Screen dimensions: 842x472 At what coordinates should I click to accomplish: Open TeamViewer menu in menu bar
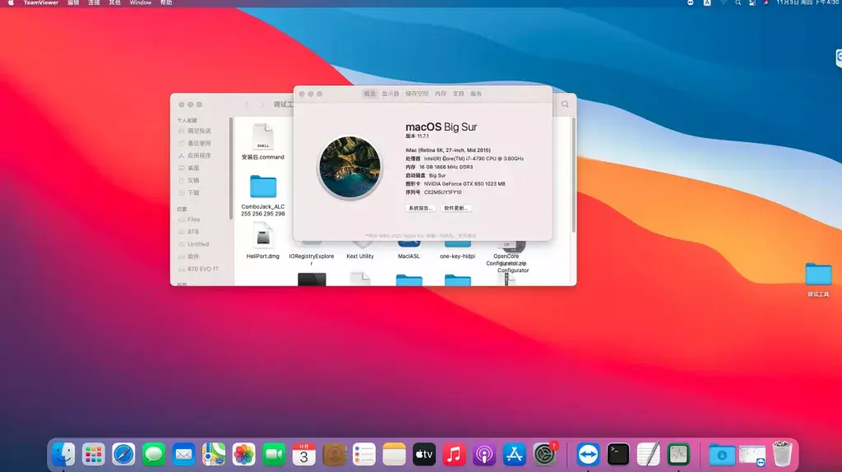(41, 2)
